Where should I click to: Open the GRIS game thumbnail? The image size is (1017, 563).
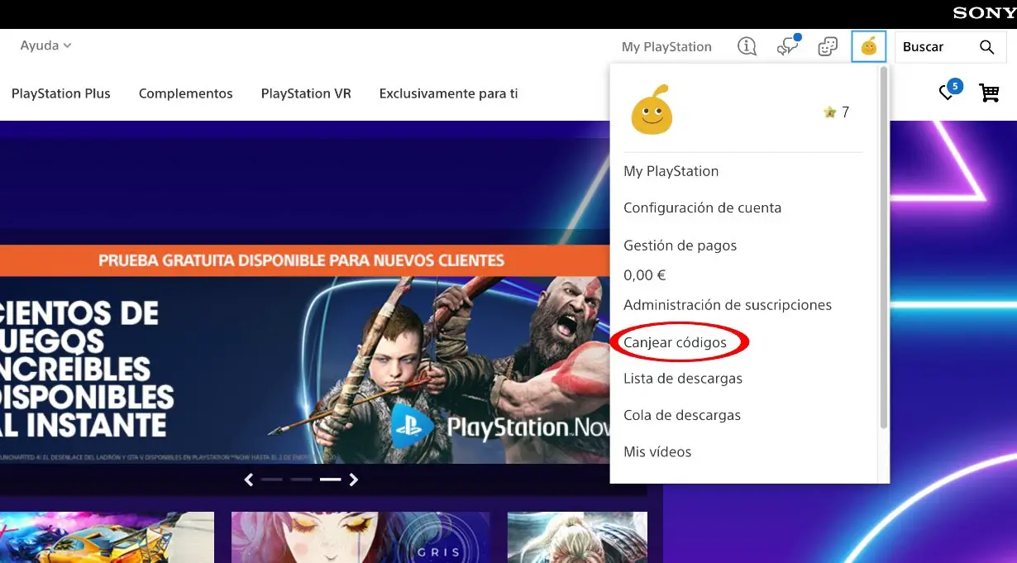click(360, 537)
